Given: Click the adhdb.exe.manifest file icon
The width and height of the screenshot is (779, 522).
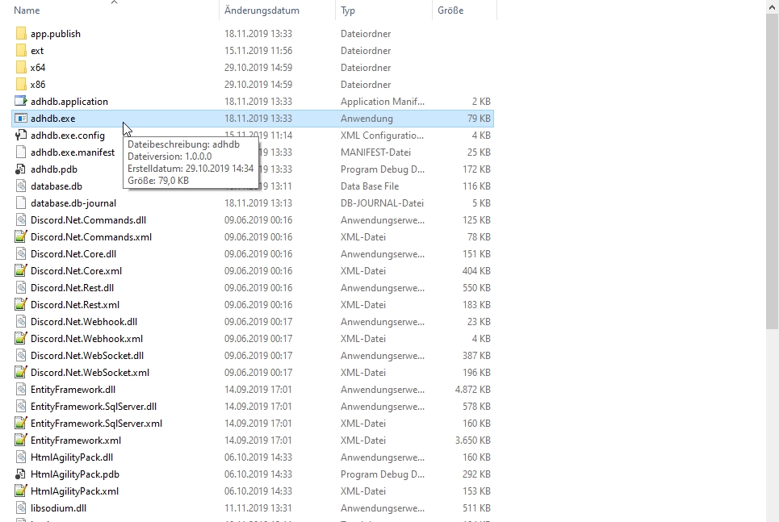Looking at the screenshot, I should tap(21, 152).
